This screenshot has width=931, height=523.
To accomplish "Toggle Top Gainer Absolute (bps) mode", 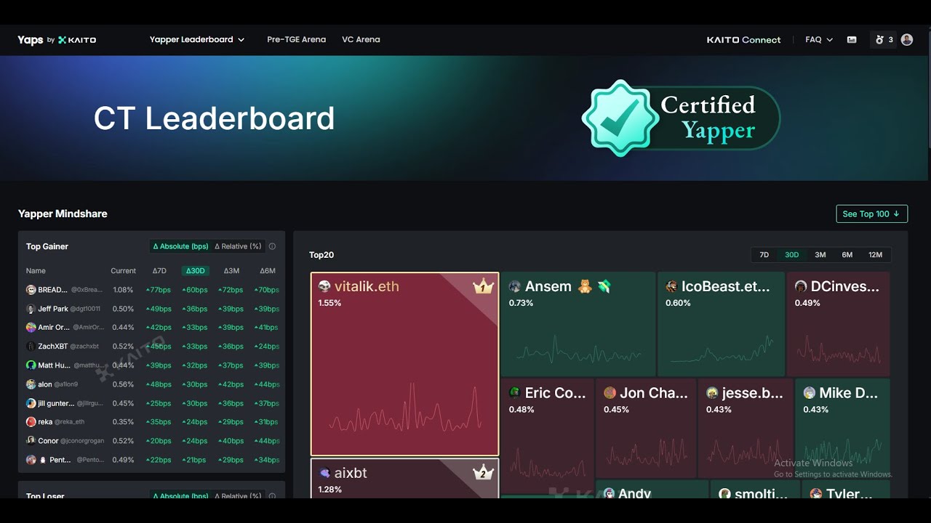I will tap(180, 246).
